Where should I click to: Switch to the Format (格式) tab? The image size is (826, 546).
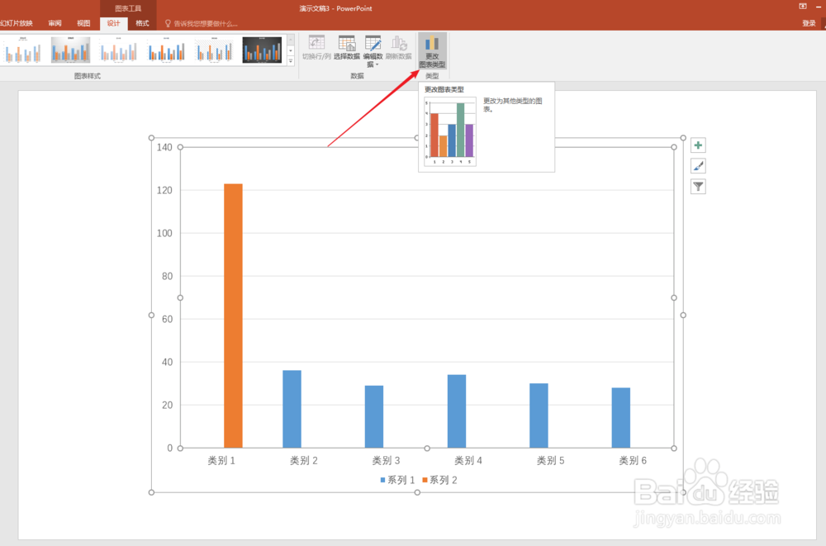pos(142,23)
